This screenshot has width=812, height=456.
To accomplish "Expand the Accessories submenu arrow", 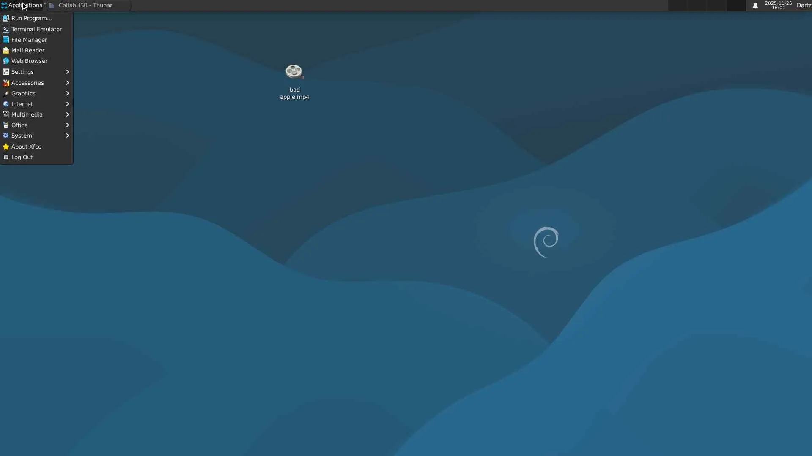I will click(67, 83).
